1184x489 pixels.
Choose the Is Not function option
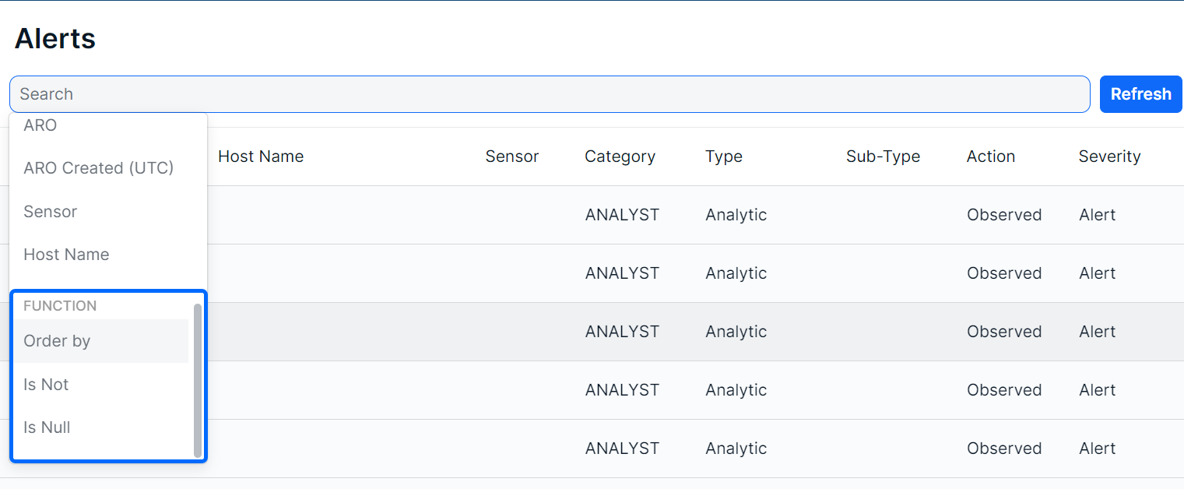(46, 385)
